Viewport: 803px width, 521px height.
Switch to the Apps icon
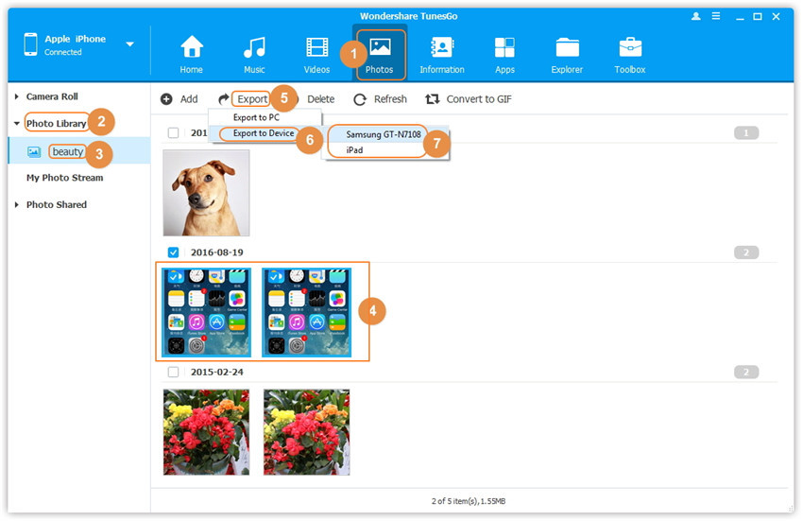504,48
